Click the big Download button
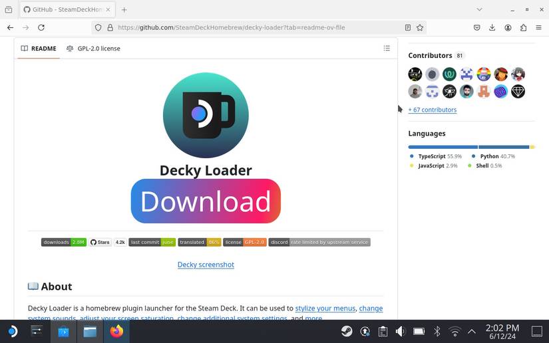 pyautogui.click(x=206, y=201)
